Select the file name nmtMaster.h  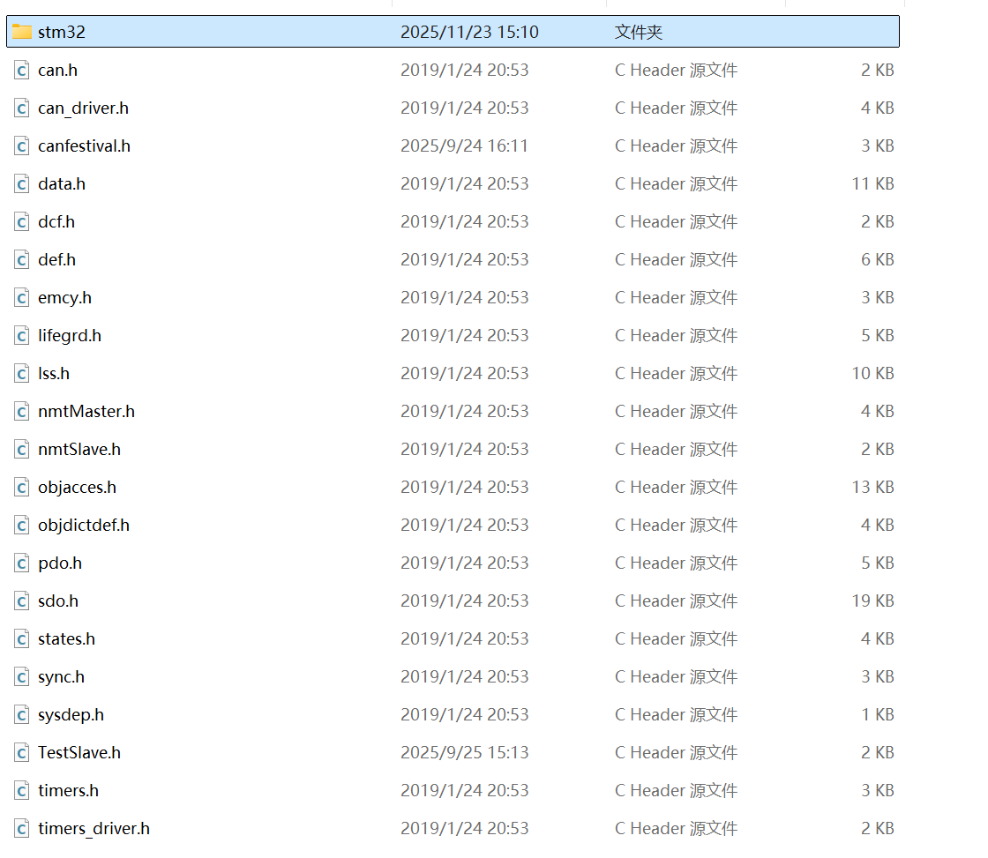86,411
